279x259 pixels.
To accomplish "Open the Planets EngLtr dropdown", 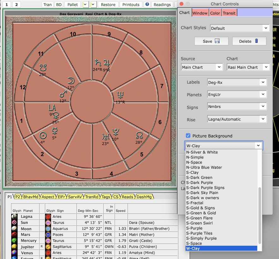I will tap(237, 94).
